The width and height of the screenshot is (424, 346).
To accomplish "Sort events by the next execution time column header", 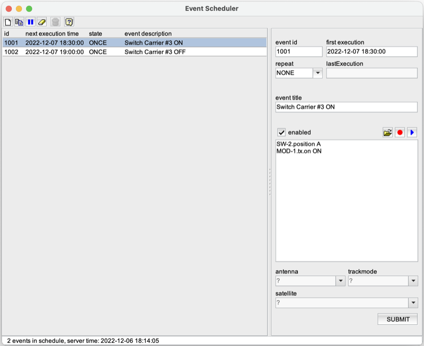I will [53, 33].
